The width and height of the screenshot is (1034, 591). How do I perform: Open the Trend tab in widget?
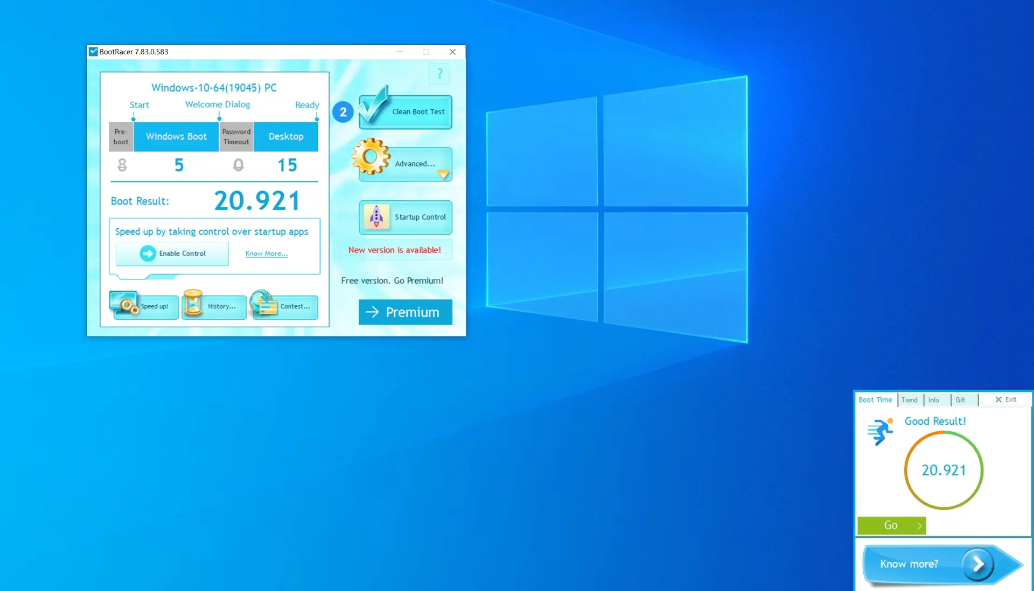[910, 400]
